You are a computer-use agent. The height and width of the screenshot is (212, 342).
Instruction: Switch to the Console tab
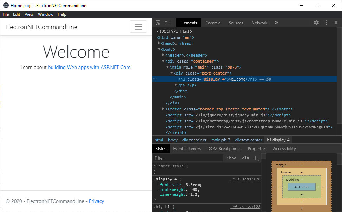pos(213,23)
